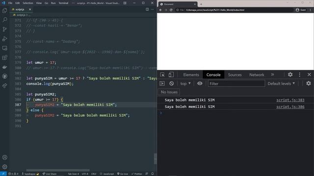Open the GitHub view in the activity bar

click(4, 76)
